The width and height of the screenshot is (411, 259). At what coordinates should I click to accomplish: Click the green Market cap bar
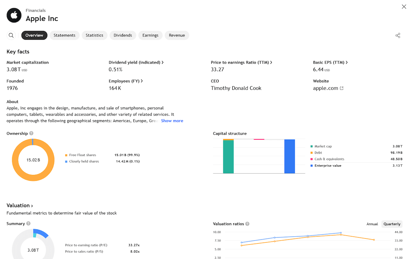tap(228, 157)
